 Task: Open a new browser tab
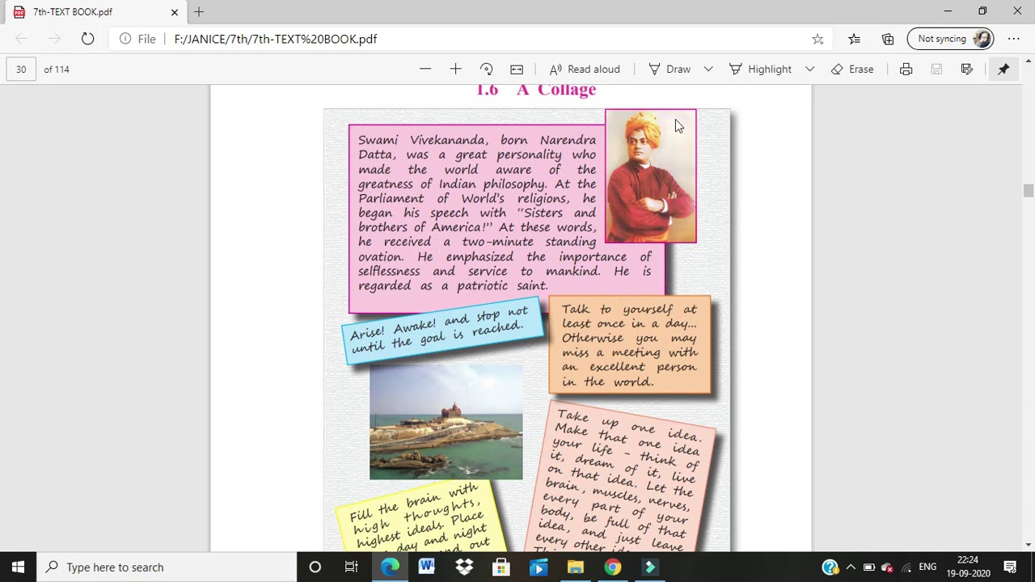pyautogui.click(x=199, y=12)
